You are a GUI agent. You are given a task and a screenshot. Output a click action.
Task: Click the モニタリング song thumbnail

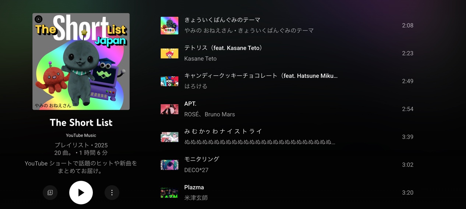(169, 165)
